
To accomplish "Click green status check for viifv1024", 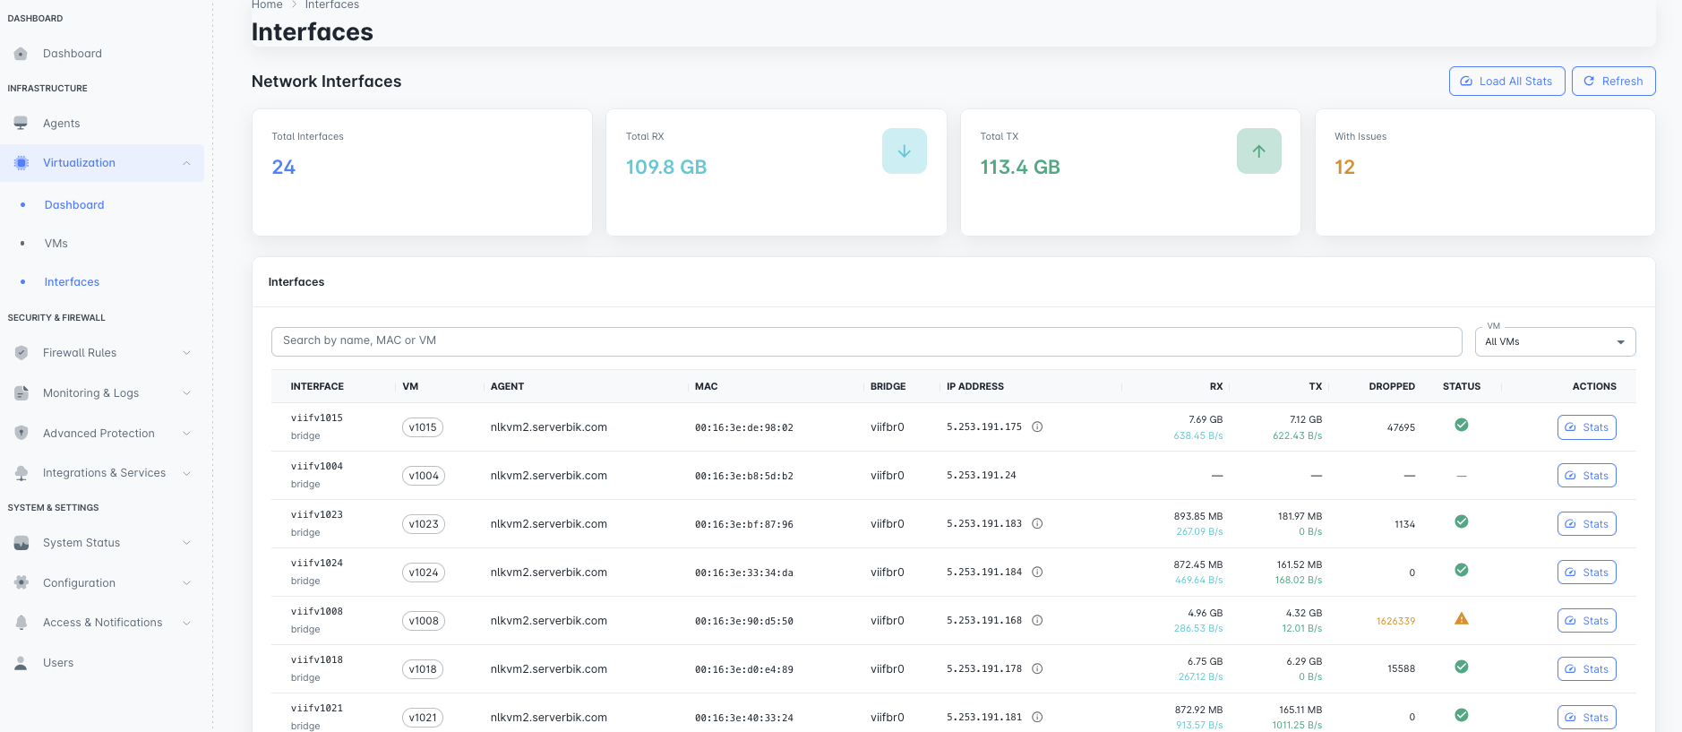I will [1462, 570].
